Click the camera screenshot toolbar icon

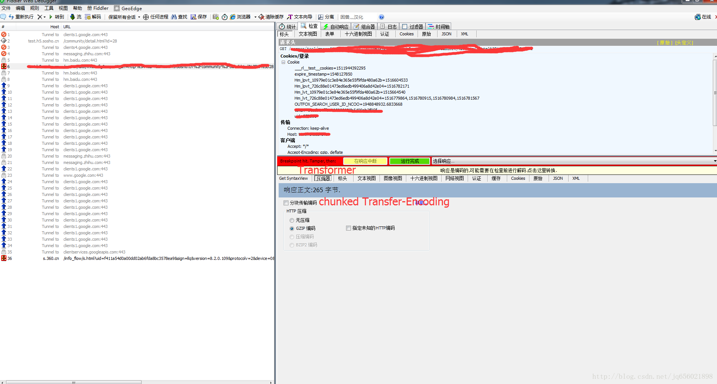[x=215, y=17]
